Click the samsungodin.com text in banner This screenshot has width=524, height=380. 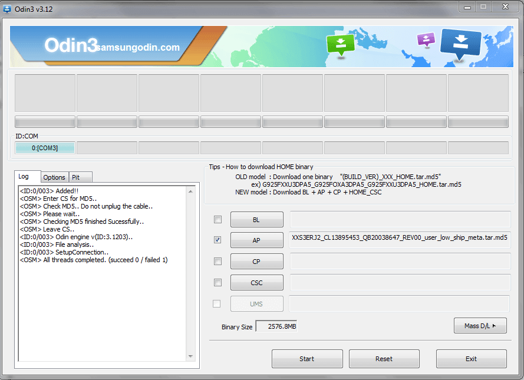(138, 47)
